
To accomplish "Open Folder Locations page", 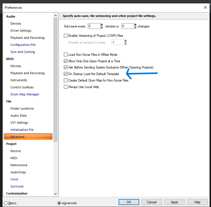I will [22, 108].
